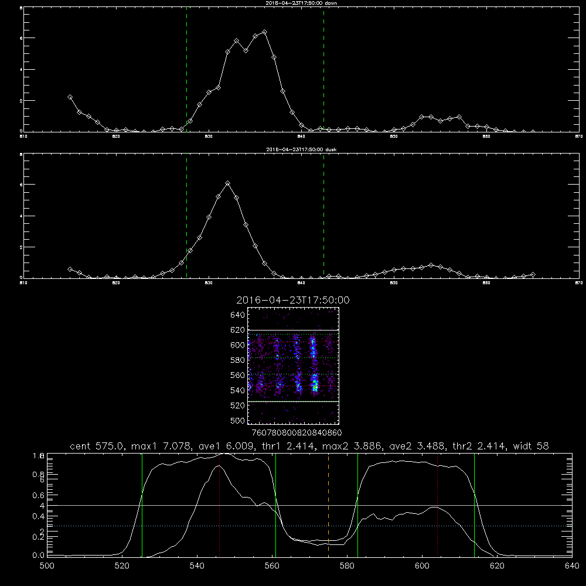This screenshot has height=586, width=586.
Task: Click the 'thr2 2.414' value
Action: point(479,446)
